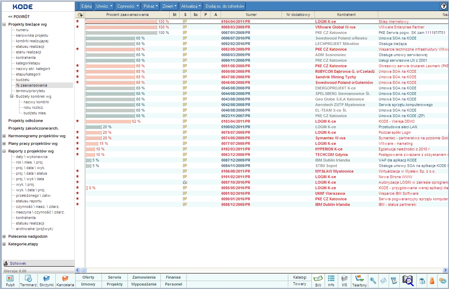This screenshot has width=449, height=289.
Task: Click status note icon for 0087/12/2009/PR
Action: (185, 160)
